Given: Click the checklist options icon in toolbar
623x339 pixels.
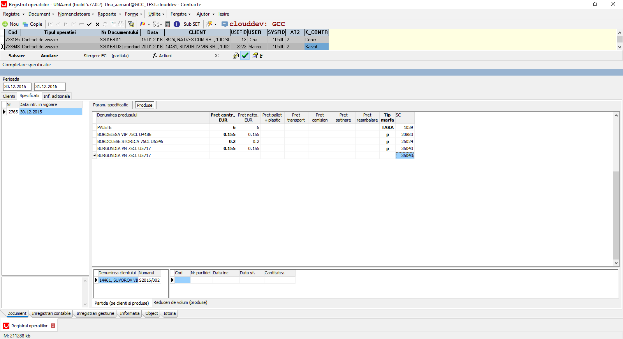Looking at the screenshot, I should 156,24.
